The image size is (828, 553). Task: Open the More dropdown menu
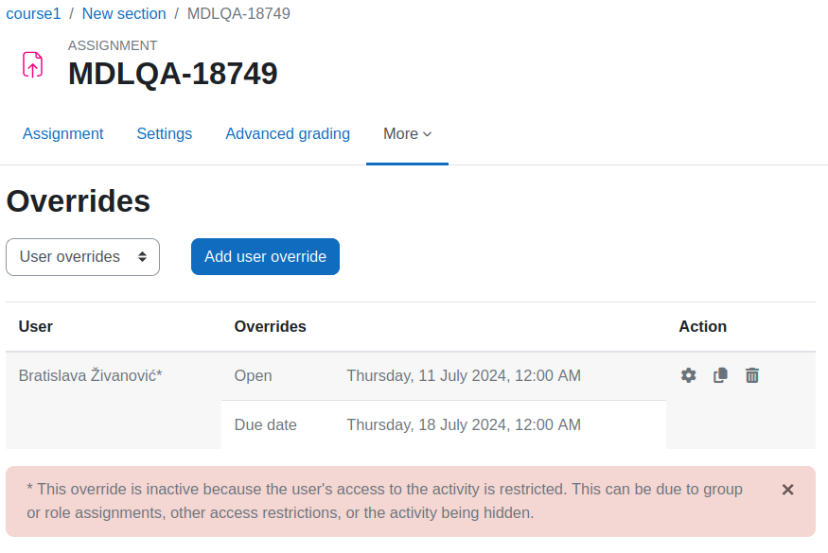(x=407, y=134)
